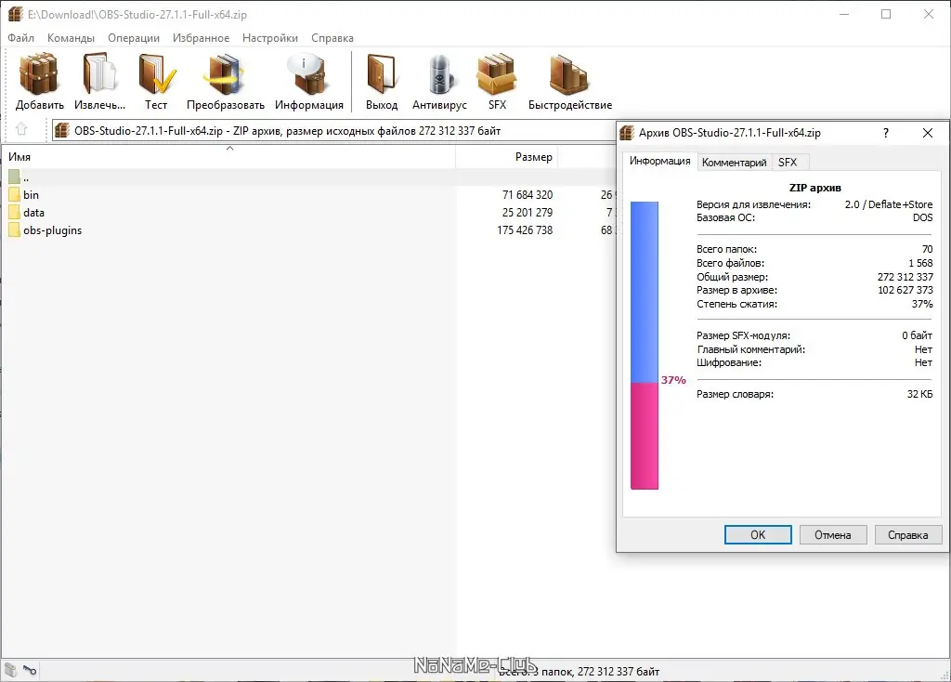Click the drive icon in status bar

click(11, 670)
